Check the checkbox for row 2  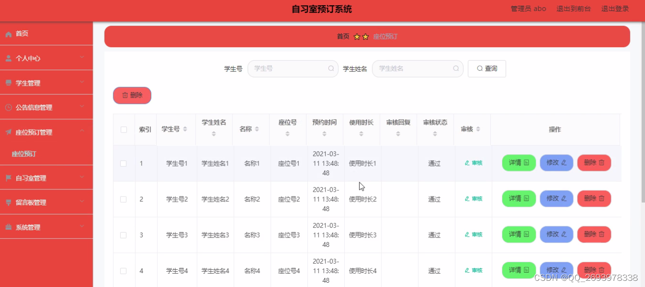coord(124,199)
